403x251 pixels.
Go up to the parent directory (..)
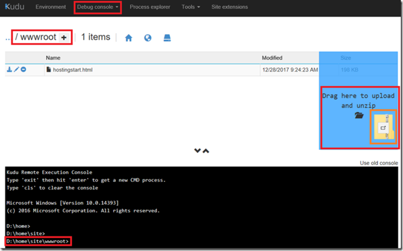[8, 38]
